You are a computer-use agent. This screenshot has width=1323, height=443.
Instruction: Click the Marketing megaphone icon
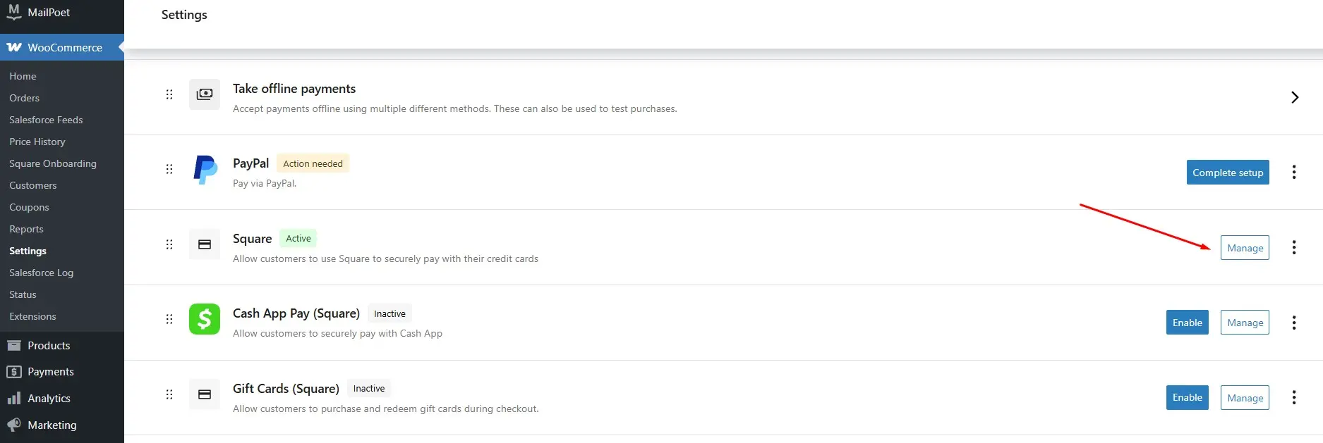click(x=13, y=425)
